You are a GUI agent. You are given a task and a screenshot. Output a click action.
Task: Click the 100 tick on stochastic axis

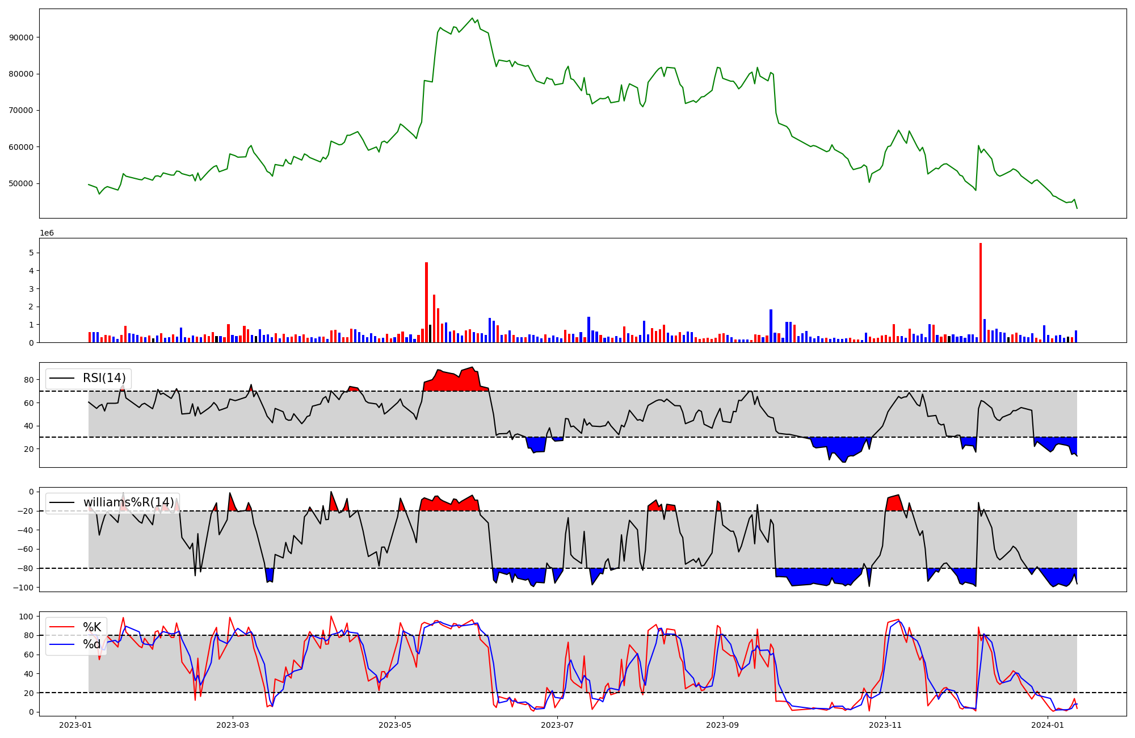(27, 617)
